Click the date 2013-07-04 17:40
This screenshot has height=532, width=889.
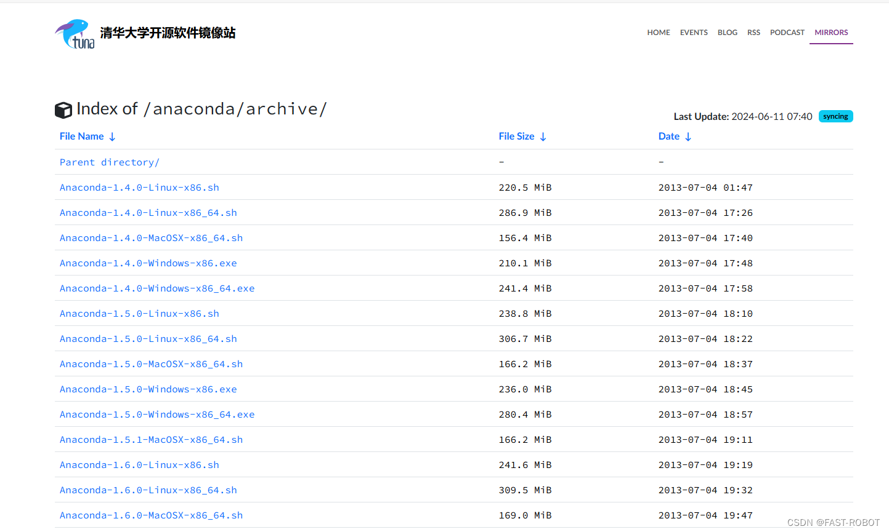coord(705,238)
